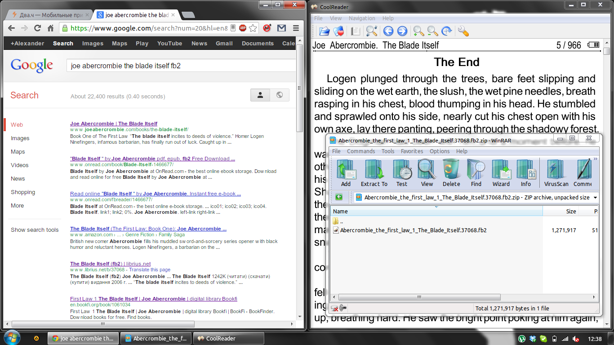Viewport: 614px width, 345px height.
Task: Open CoolReader File menu
Action: tap(318, 18)
